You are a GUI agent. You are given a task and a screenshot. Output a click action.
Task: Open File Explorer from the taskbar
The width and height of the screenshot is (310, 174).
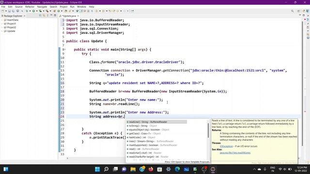click(133, 169)
